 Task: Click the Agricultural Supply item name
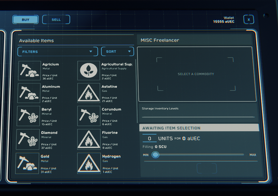117,64
